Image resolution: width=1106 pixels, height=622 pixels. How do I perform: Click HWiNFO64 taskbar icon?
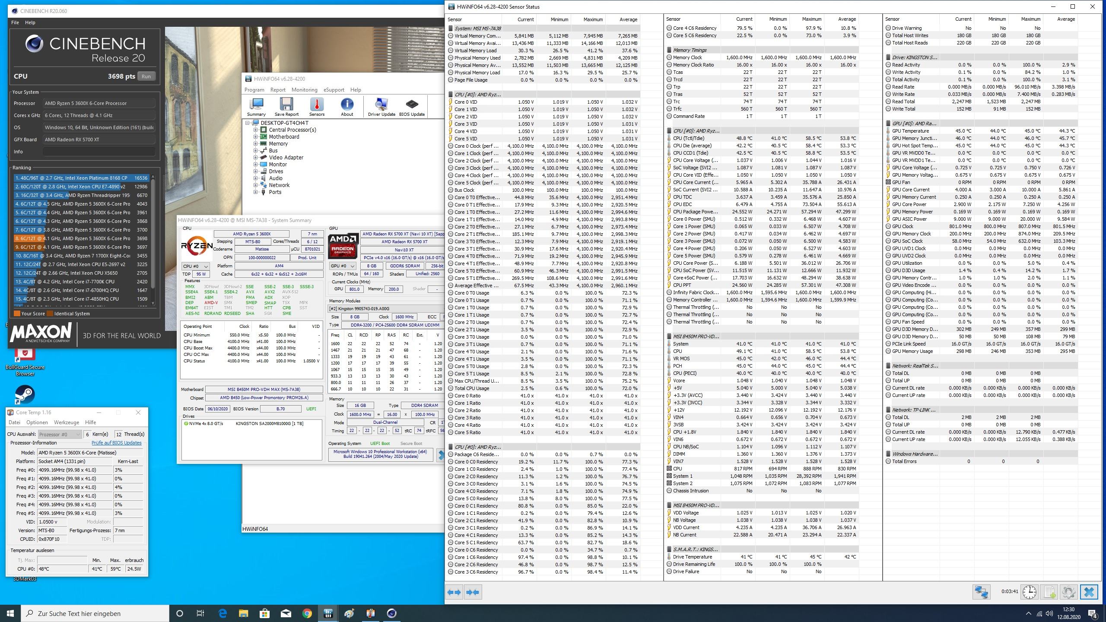[328, 613]
